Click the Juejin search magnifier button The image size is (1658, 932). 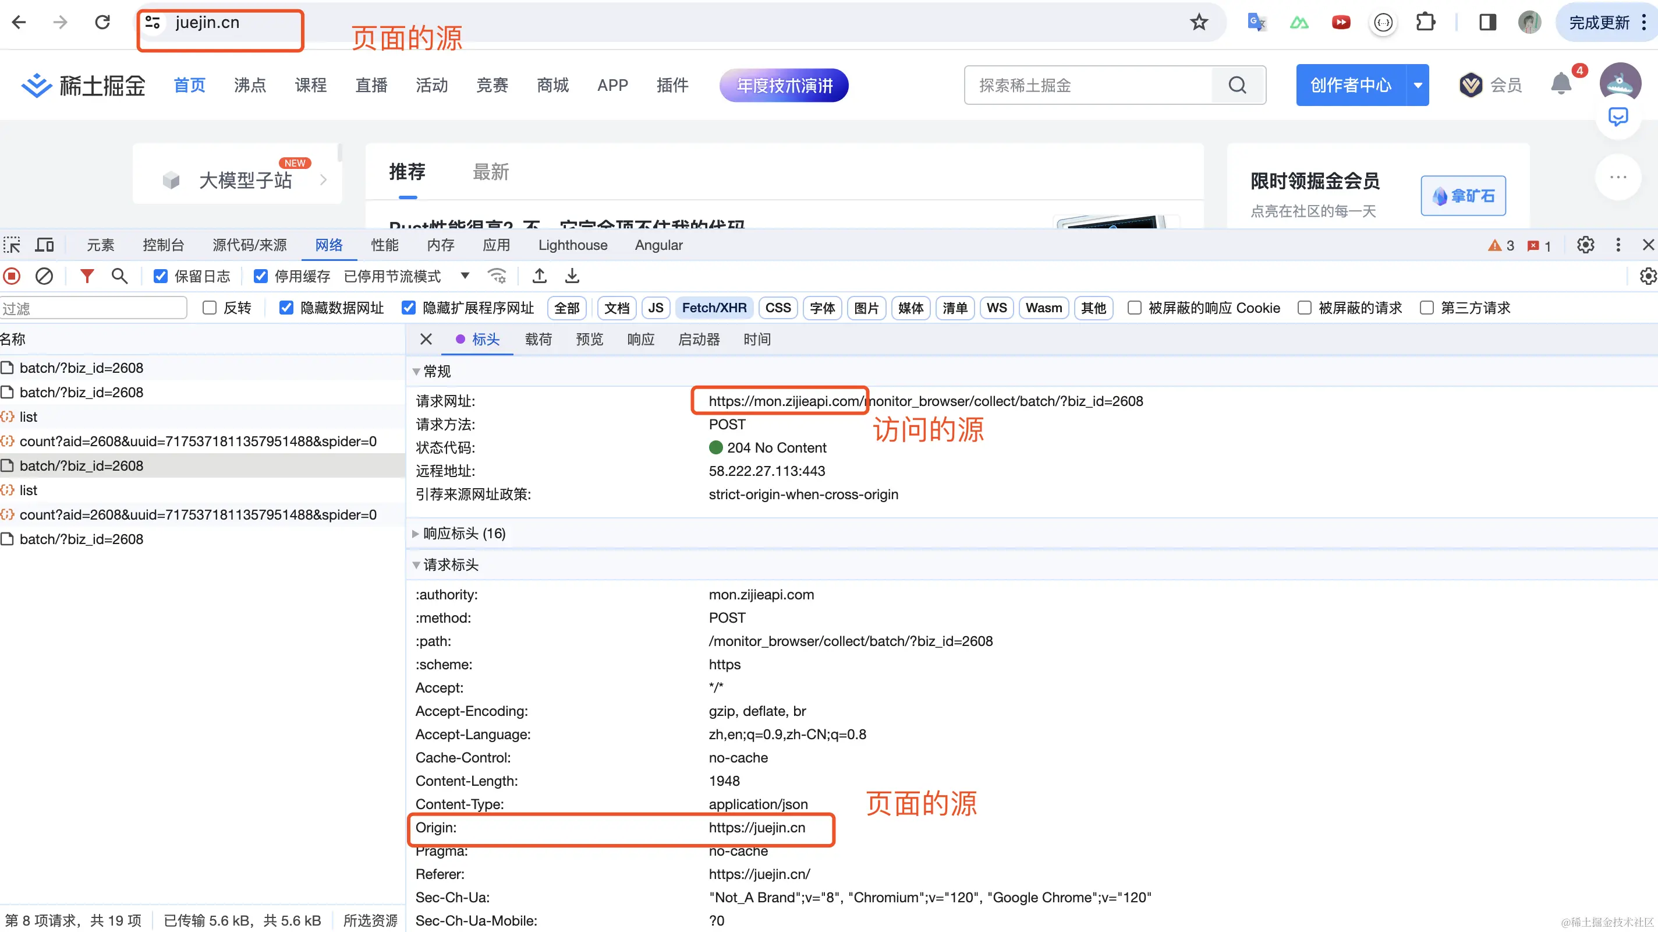click(x=1237, y=85)
